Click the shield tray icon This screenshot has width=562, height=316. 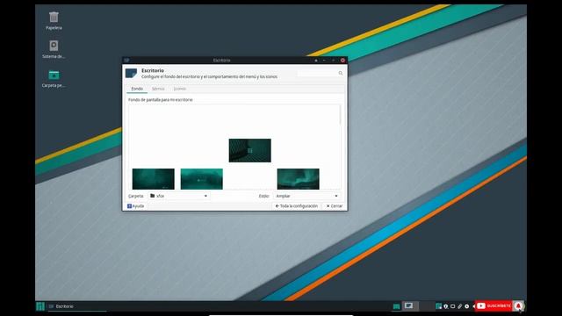click(x=446, y=306)
